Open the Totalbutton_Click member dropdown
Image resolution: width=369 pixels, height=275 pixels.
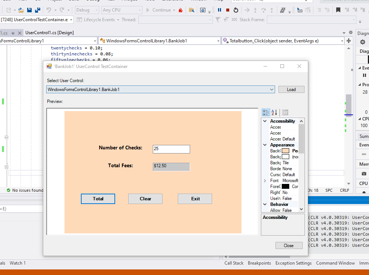[283, 41]
